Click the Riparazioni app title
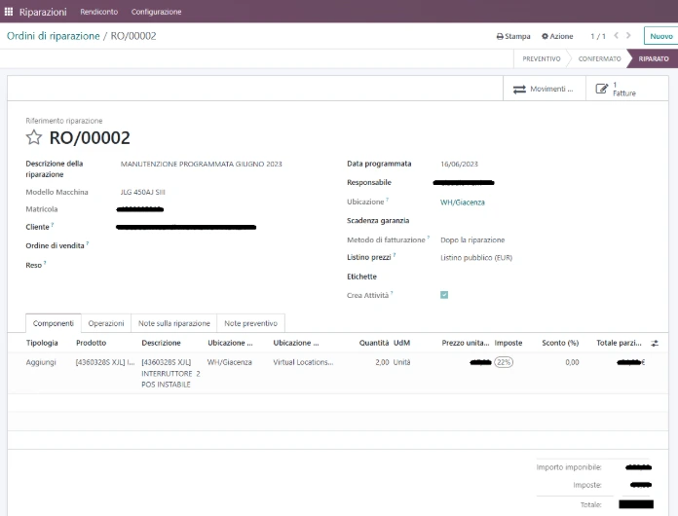678x516 pixels. click(43, 12)
